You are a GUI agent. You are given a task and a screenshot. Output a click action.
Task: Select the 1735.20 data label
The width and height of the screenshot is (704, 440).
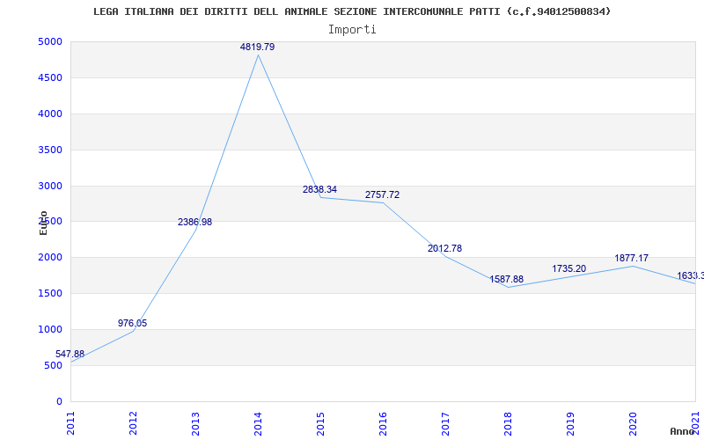[x=568, y=268]
